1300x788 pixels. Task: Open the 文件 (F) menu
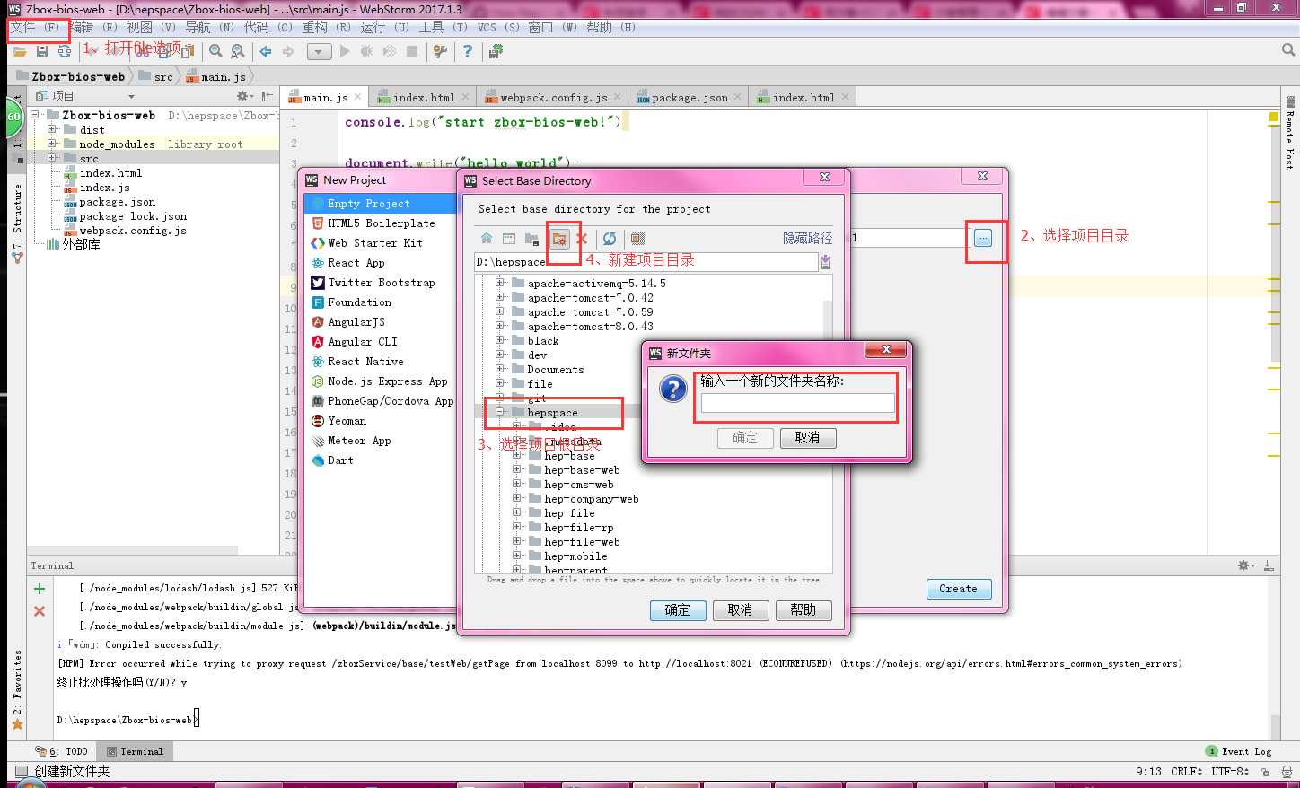pos(35,28)
